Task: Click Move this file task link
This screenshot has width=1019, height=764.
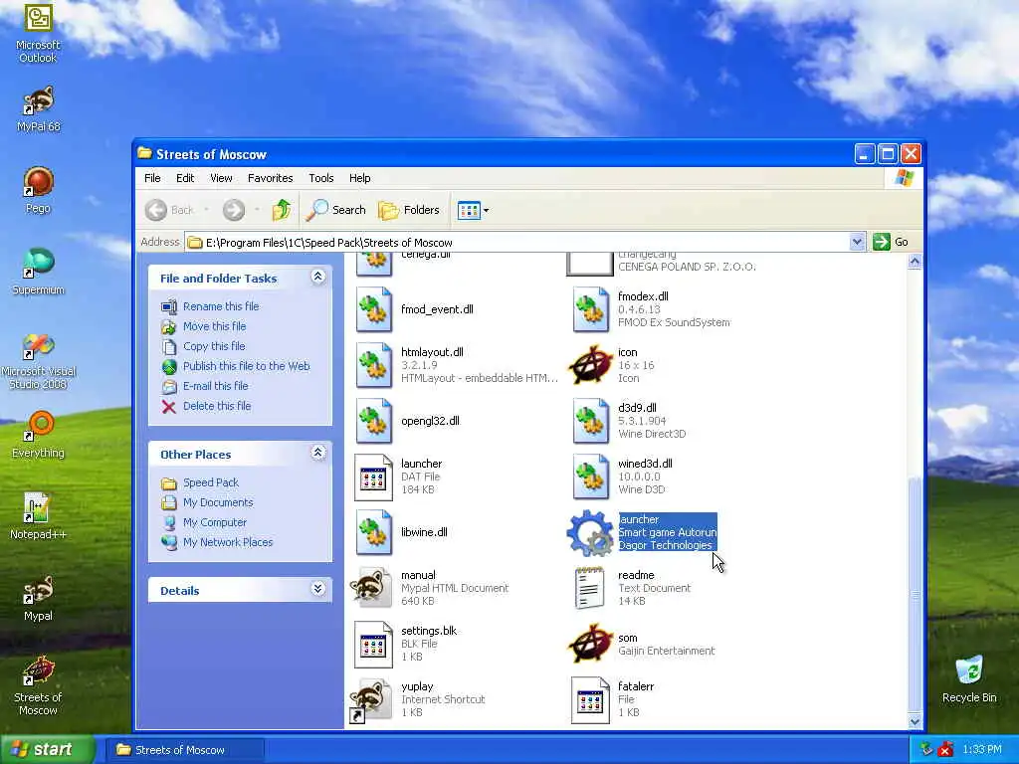Action: click(215, 326)
